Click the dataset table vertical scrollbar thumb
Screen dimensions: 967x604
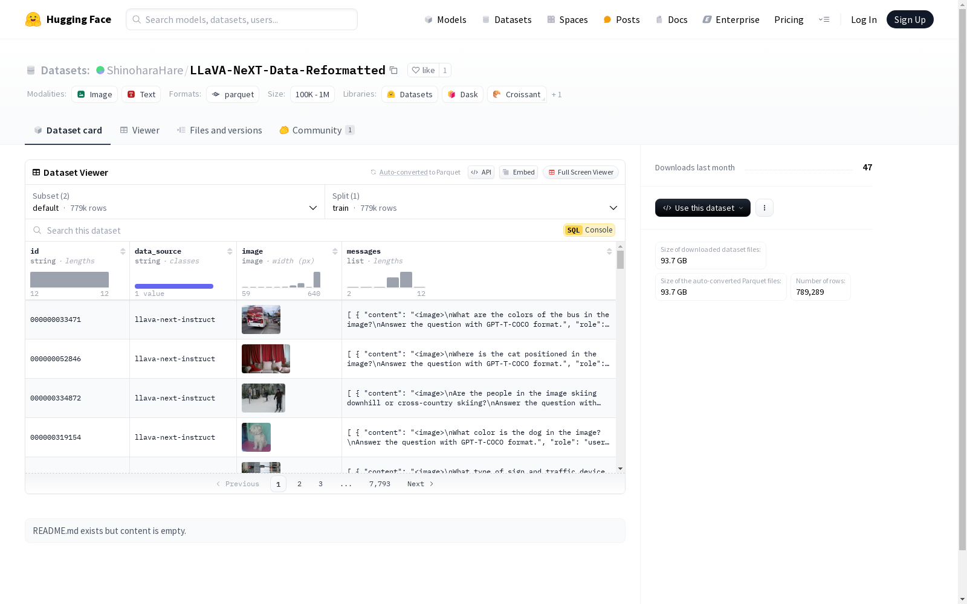coord(620,260)
